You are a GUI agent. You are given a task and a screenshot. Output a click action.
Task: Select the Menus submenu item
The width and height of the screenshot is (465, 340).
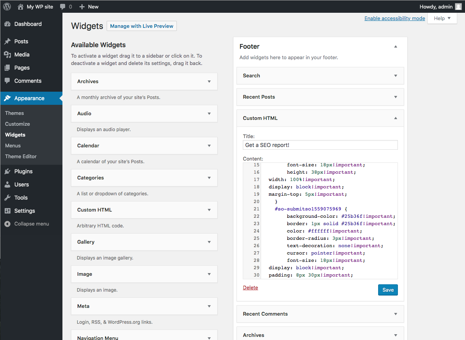tap(13, 146)
